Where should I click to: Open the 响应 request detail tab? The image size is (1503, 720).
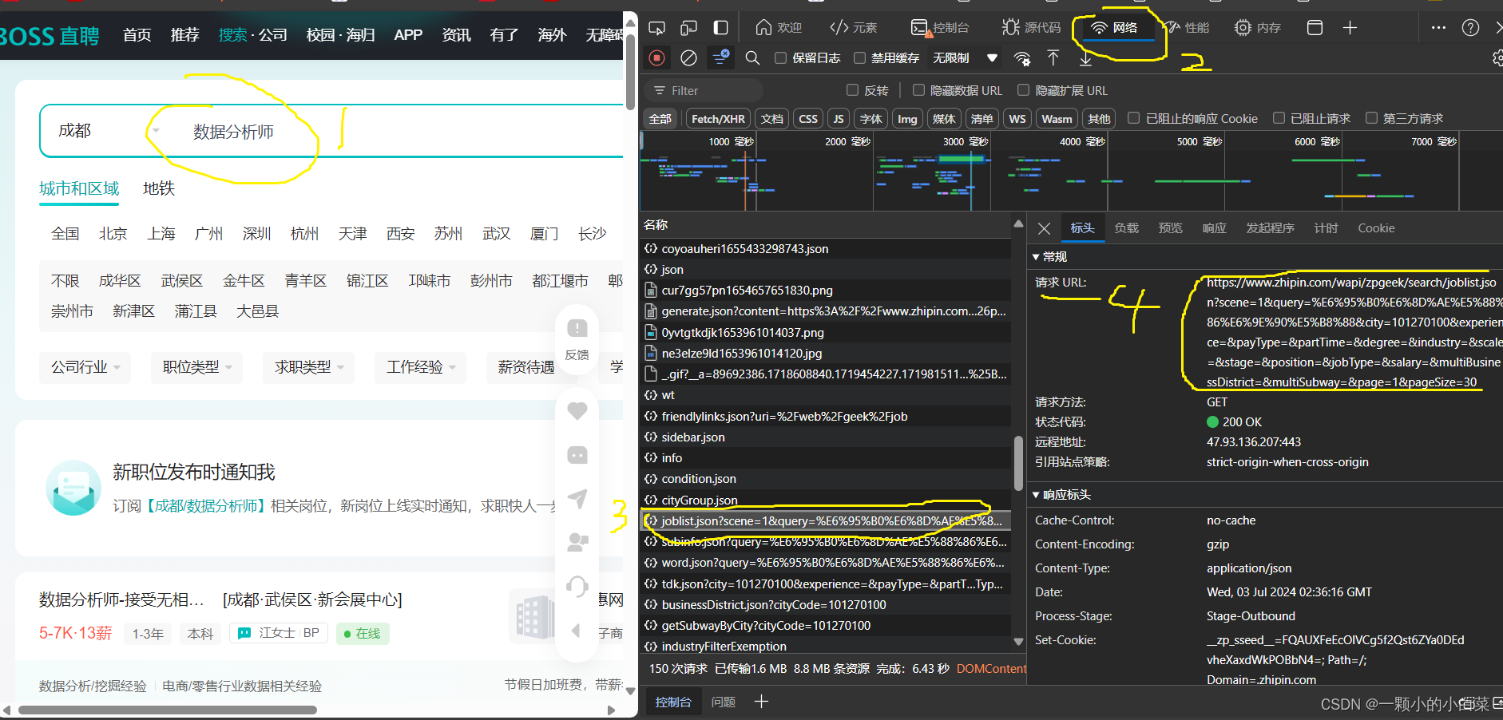click(x=1214, y=228)
